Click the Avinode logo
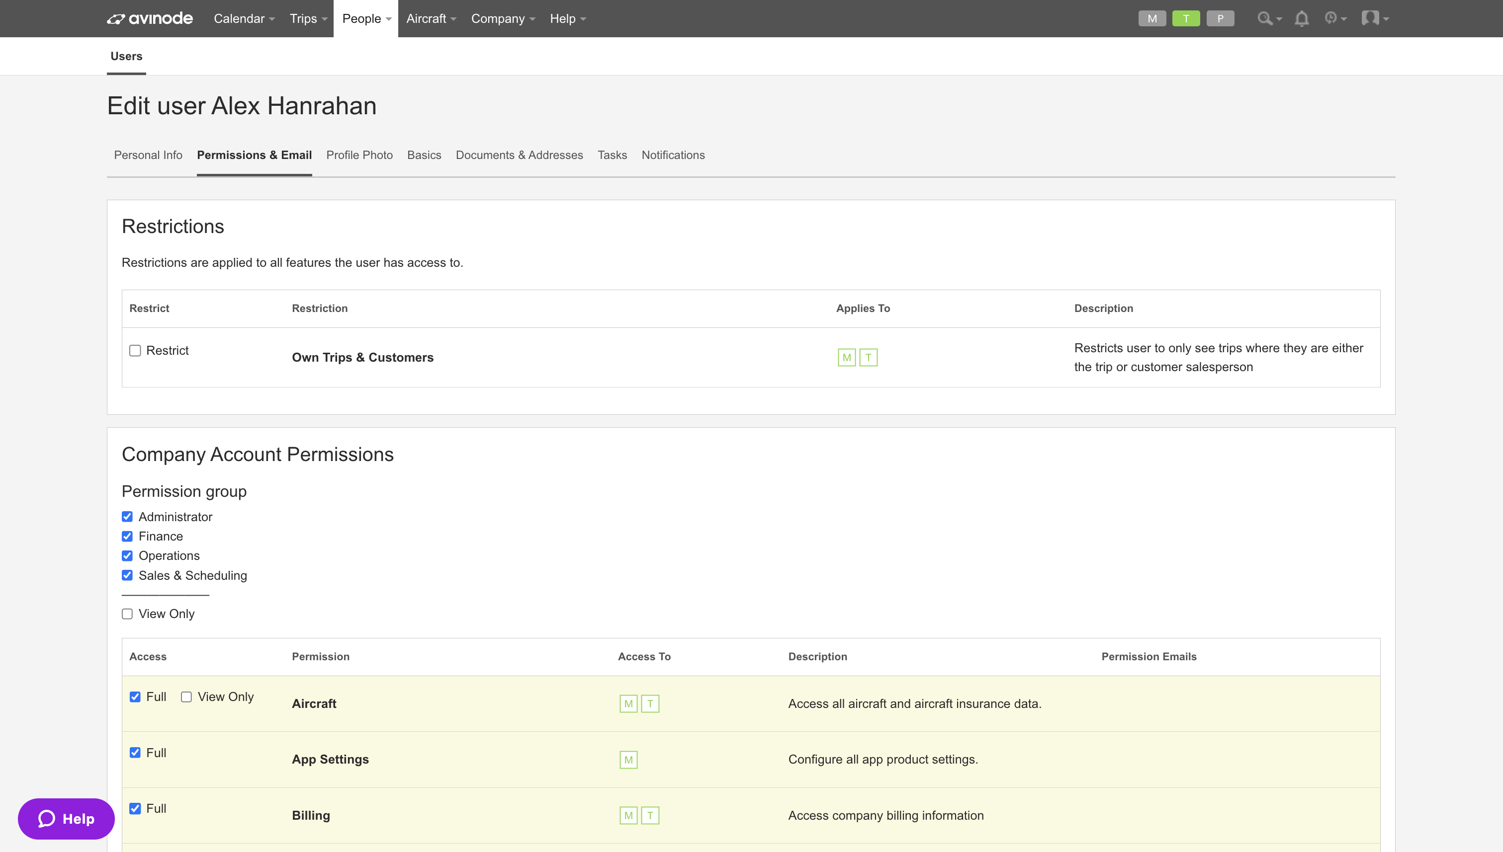The image size is (1503, 852). tap(150, 19)
